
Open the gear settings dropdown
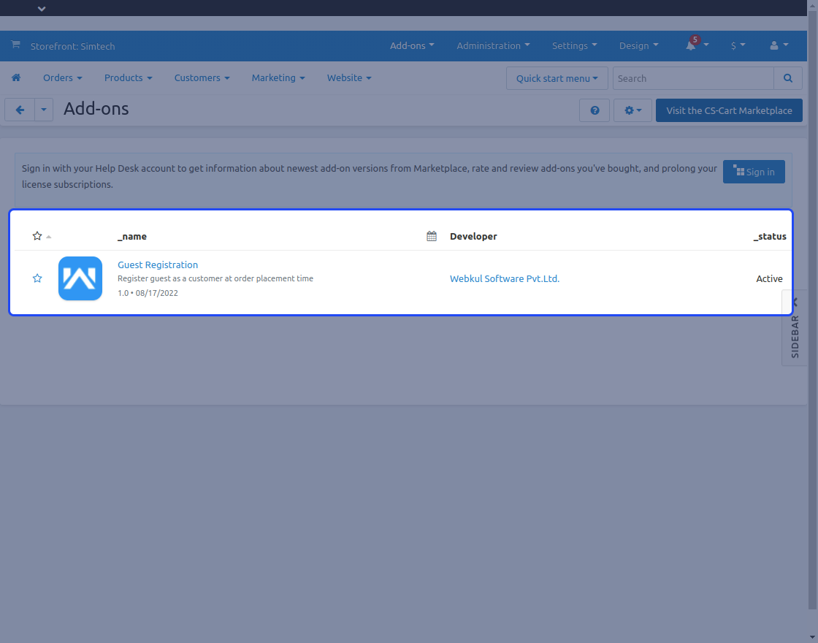[x=632, y=110]
